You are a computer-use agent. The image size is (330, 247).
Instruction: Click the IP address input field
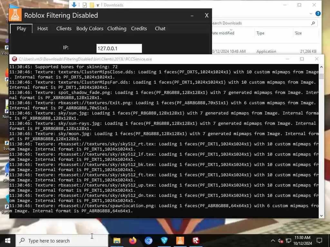[x=119, y=48]
